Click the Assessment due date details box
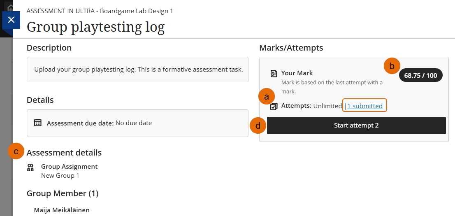The width and height of the screenshot is (455, 216). click(137, 123)
